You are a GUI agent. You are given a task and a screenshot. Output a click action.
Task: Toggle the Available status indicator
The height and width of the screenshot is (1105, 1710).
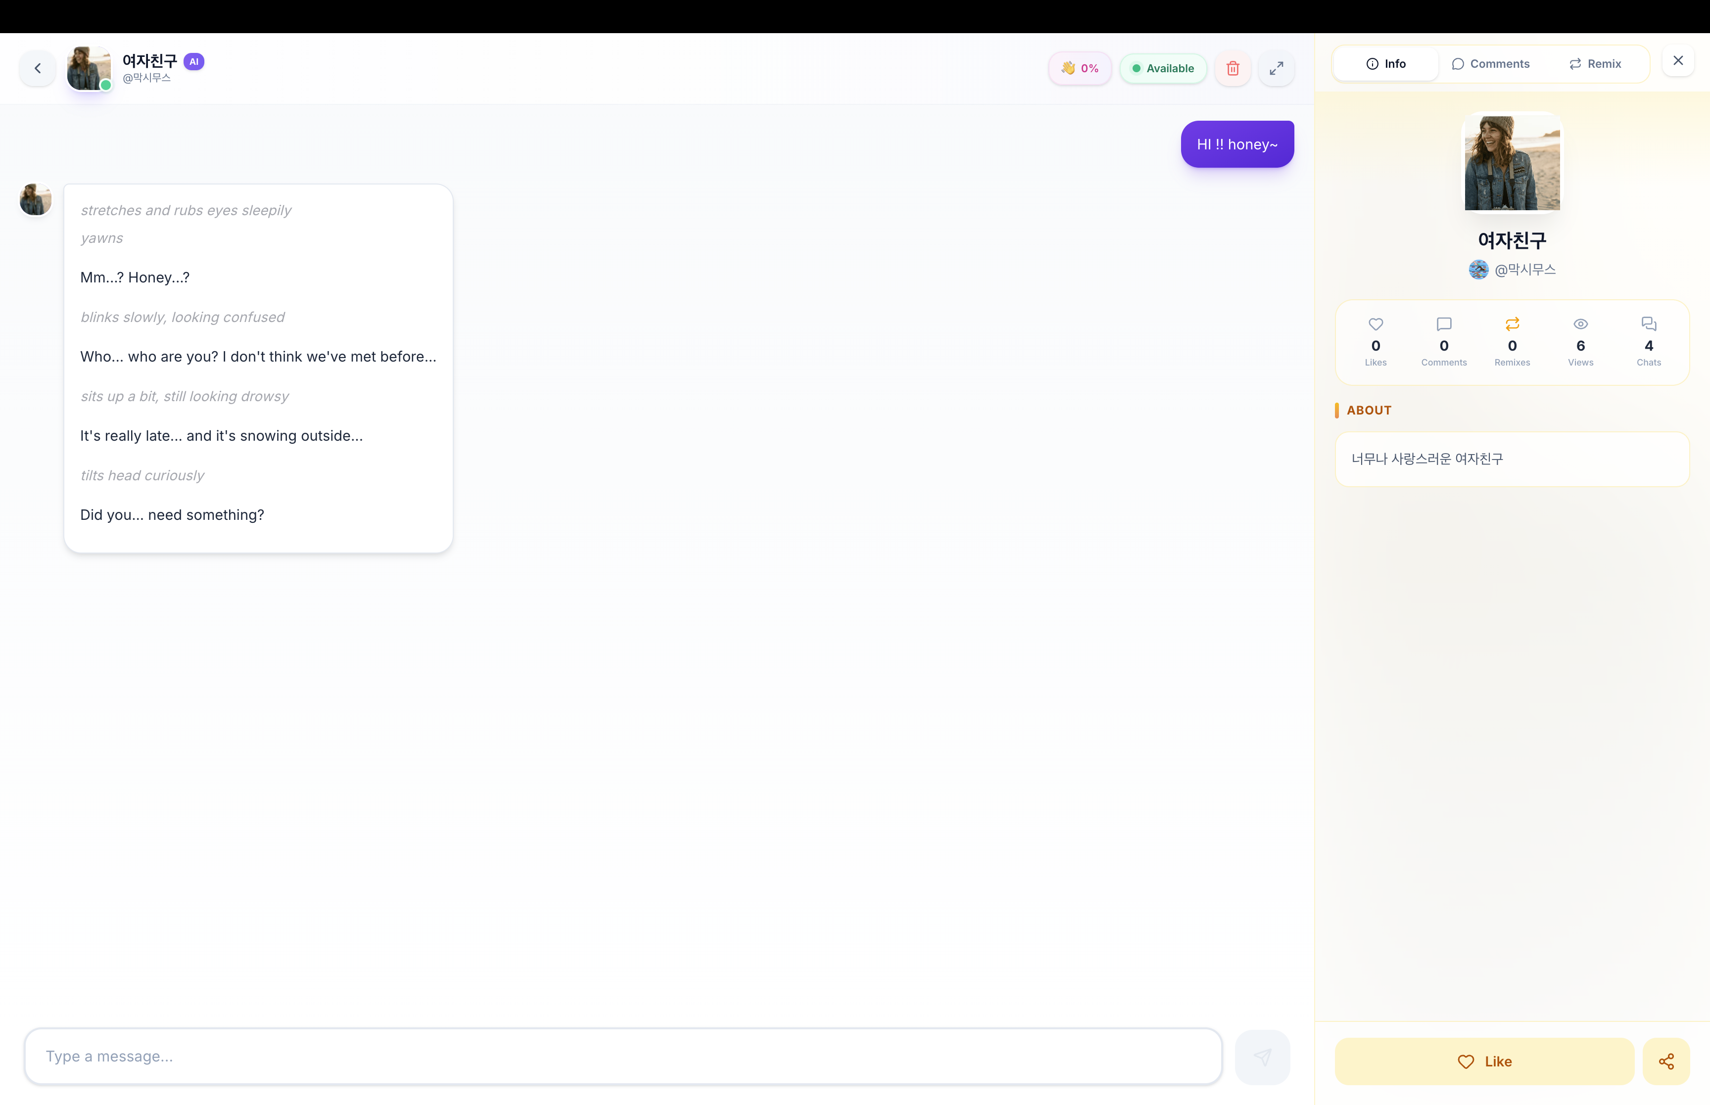pos(1162,68)
